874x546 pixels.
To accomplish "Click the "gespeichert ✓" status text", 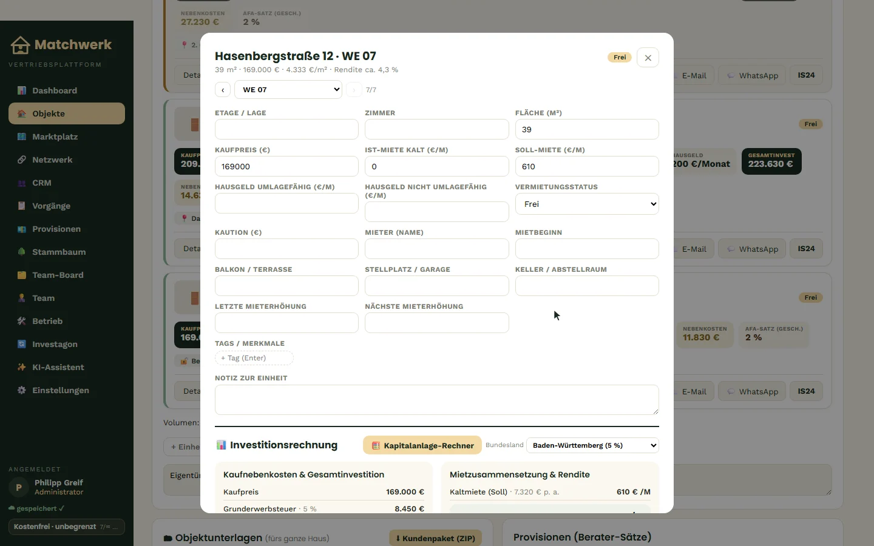I will (x=40, y=508).
